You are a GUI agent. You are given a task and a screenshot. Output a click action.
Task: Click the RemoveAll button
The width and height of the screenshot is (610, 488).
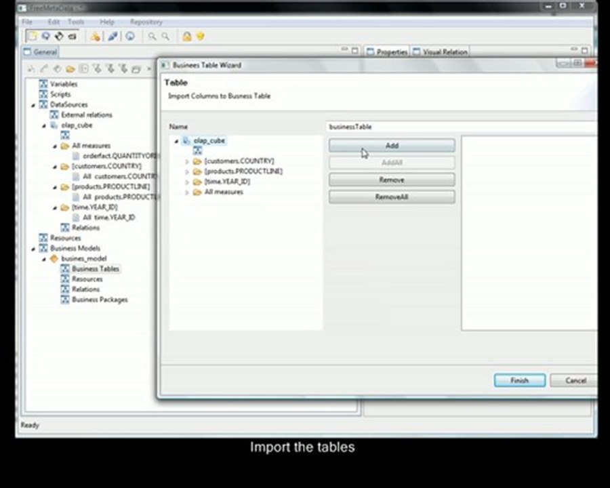click(x=392, y=197)
